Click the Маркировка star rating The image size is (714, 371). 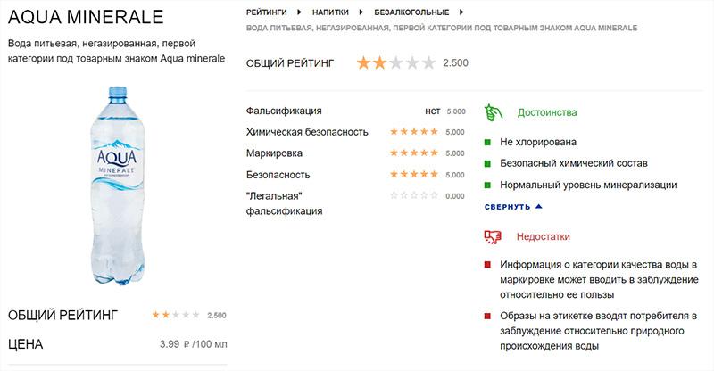pyautogui.click(x=414, y=153)
